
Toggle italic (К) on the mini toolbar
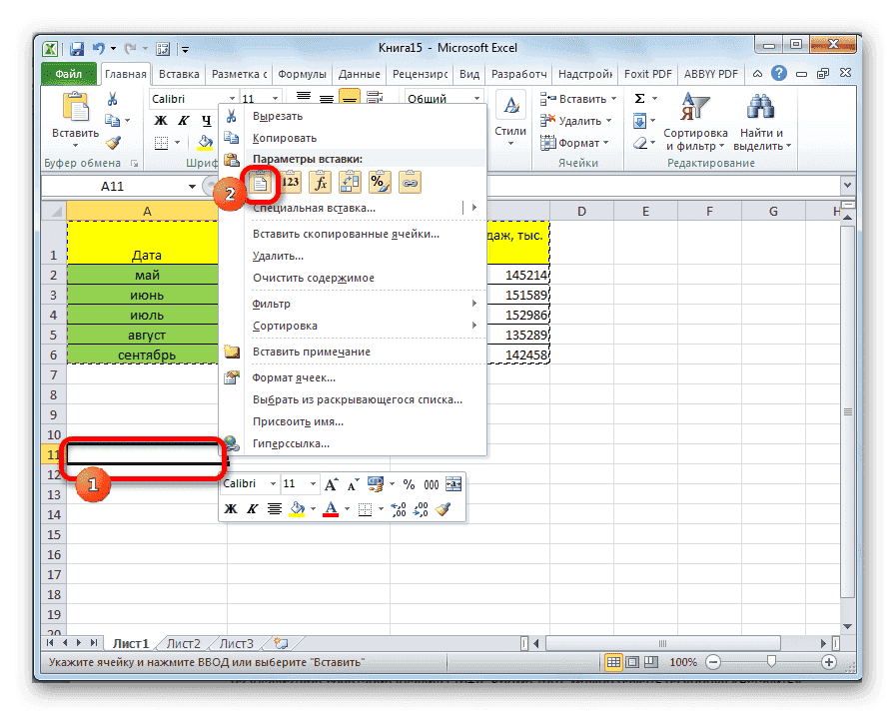tap(253, 508)
